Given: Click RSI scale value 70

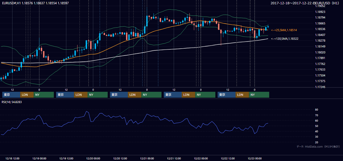Looking at the screenshot, I should click(316, 115).
